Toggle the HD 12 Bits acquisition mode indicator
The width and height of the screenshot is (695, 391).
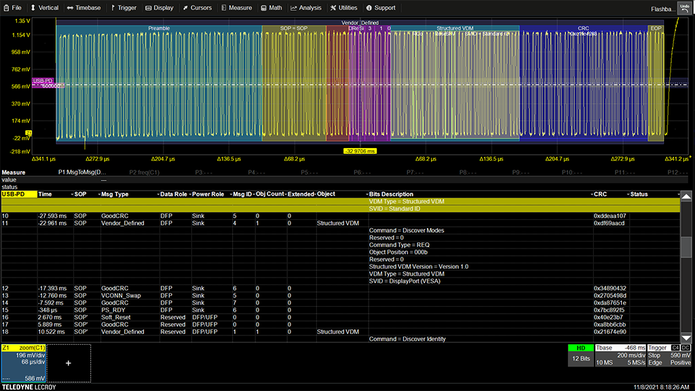[580, 354]
